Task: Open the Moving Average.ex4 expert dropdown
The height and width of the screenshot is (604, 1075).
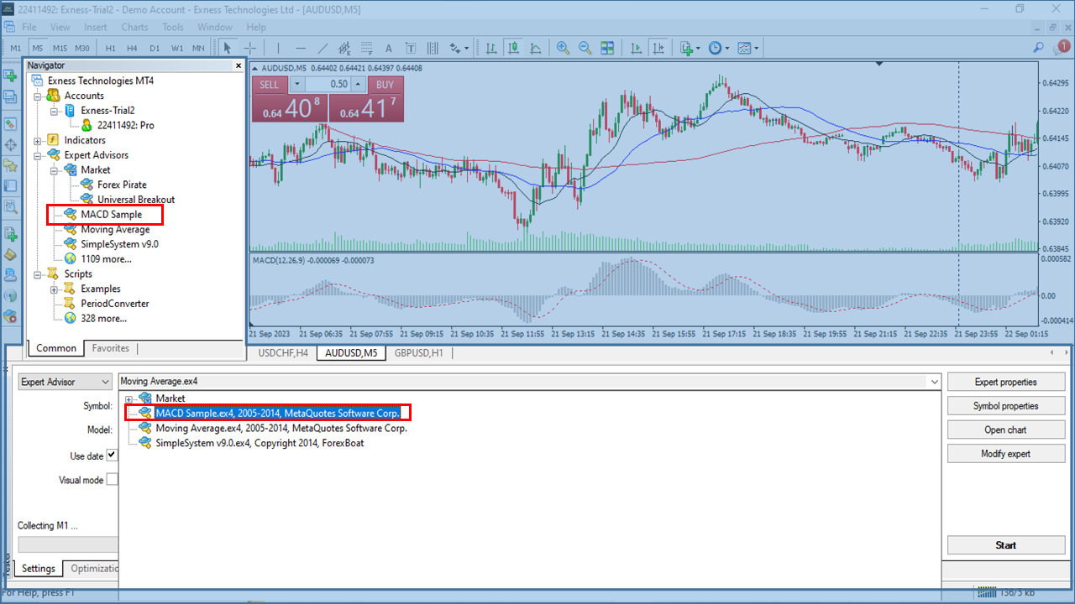Action: [934, 381]
